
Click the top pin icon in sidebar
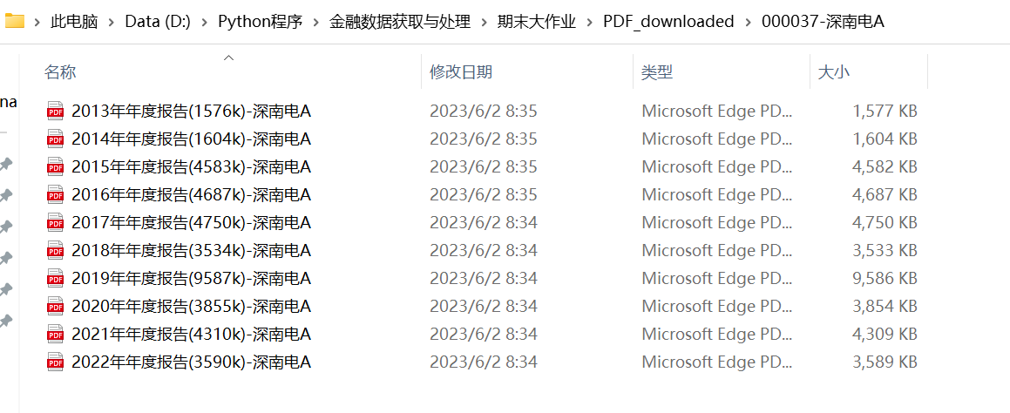point(5,165)
